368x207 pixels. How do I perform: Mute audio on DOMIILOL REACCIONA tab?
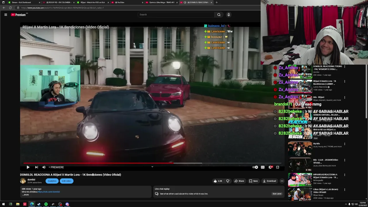pos(185,2)
